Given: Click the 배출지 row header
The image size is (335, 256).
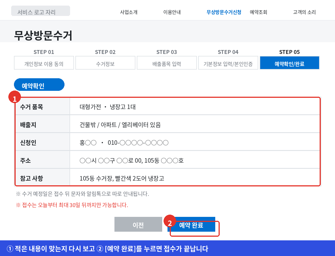Looking at the screenshot, I should [42, 124].
